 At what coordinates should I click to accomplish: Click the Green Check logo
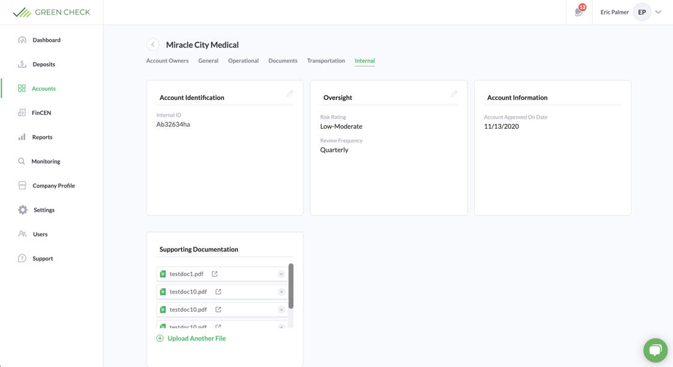(x=52, y=12)
